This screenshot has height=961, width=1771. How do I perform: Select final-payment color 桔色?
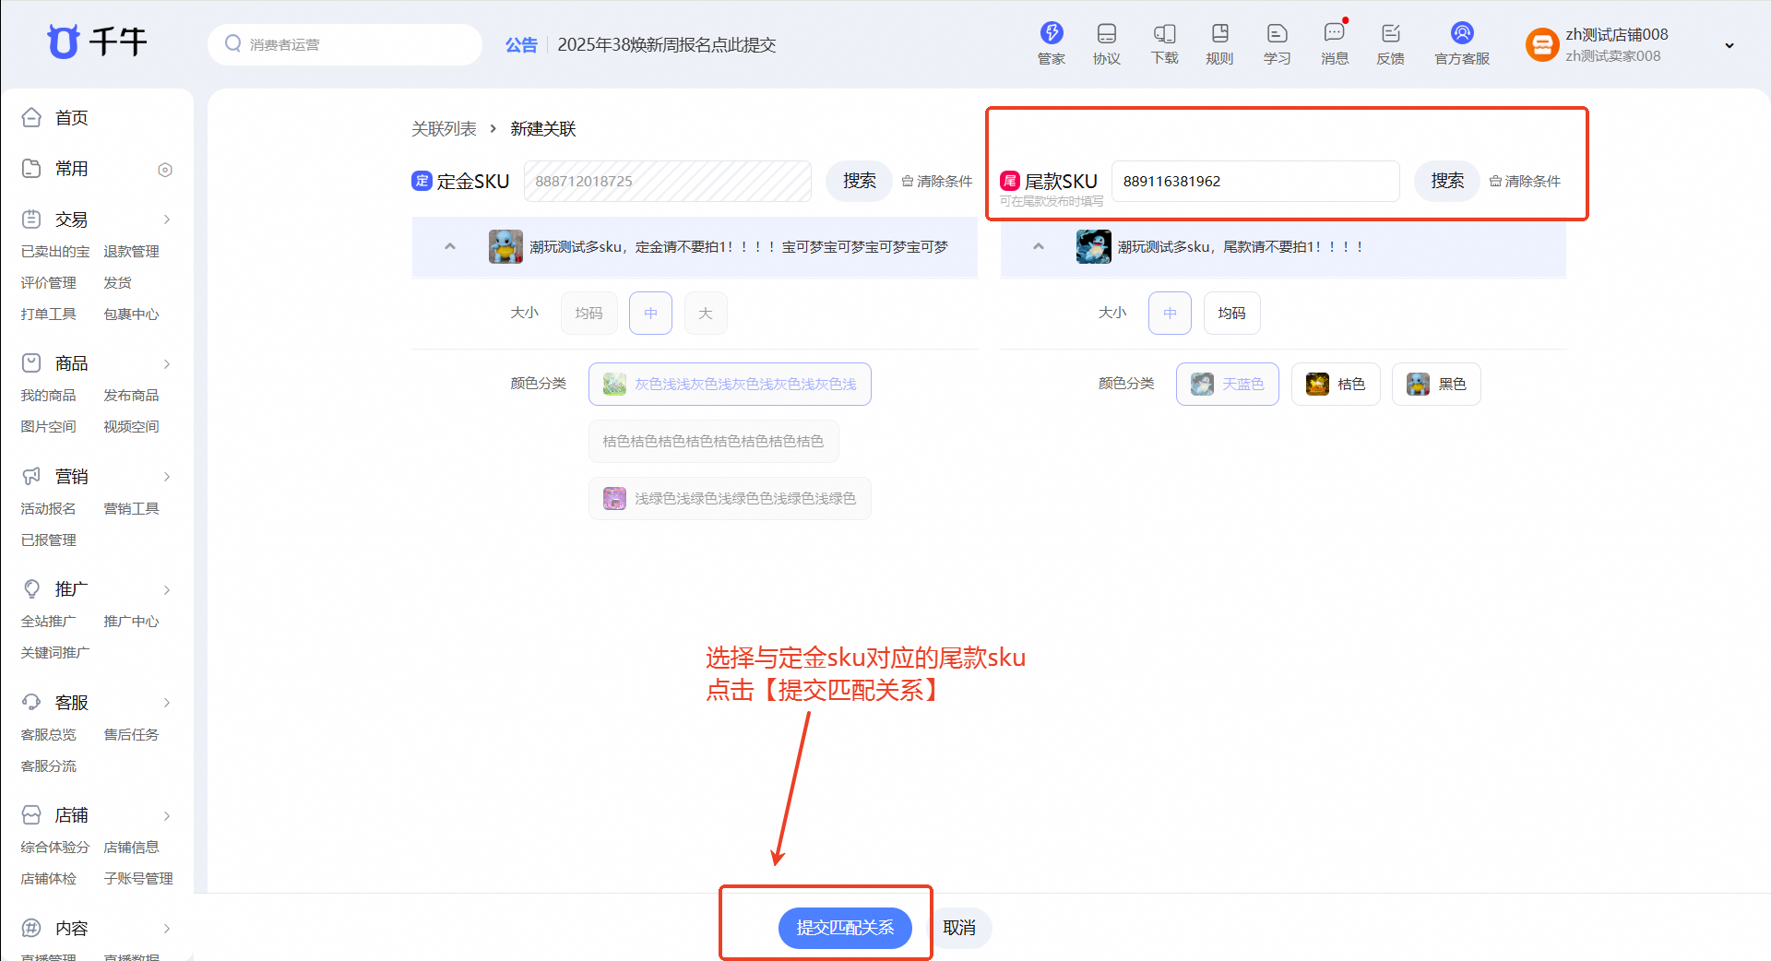[x=1335, y=384]
